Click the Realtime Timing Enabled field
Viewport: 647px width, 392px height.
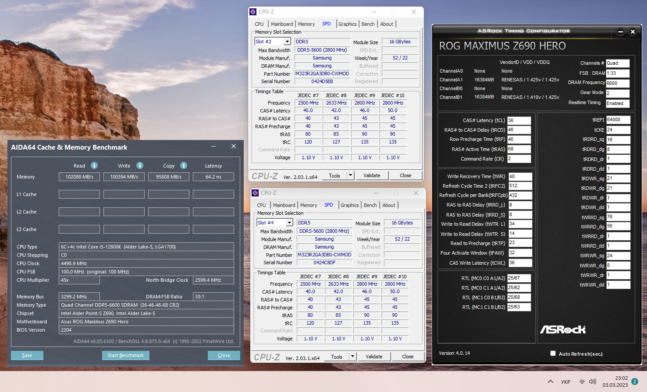pyautogui.click(x=618, y=103)
